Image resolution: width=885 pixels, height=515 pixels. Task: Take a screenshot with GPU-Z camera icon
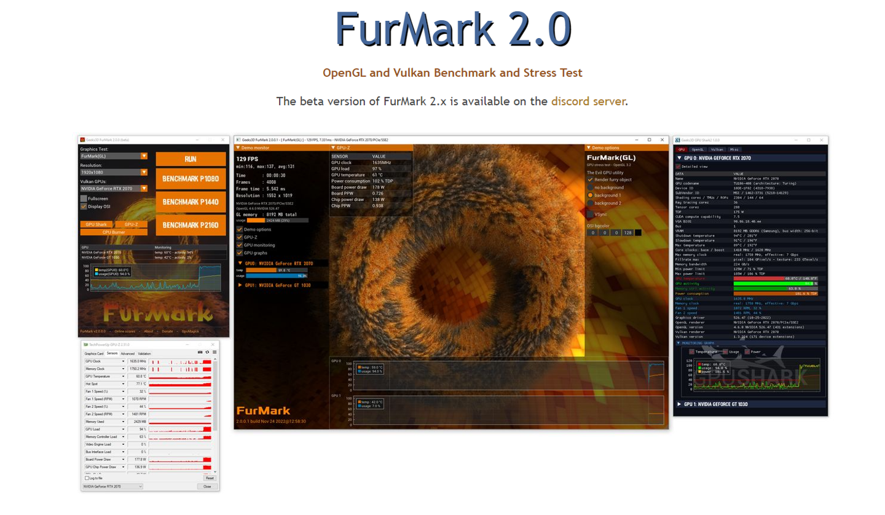pyautogui.click(x=201, y=352)
